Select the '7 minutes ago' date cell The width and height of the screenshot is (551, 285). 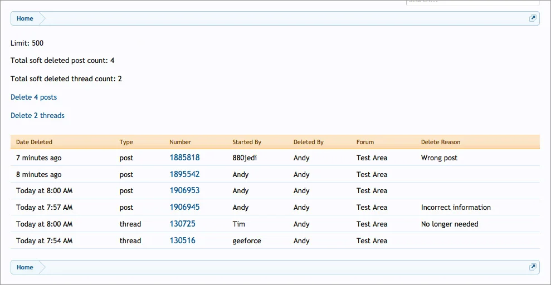pyautogui.click(x=38, y=158)
